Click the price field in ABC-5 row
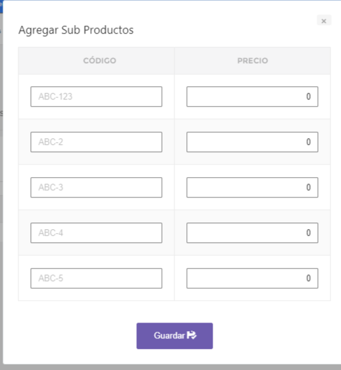341x370 pixels. (252, 278)
